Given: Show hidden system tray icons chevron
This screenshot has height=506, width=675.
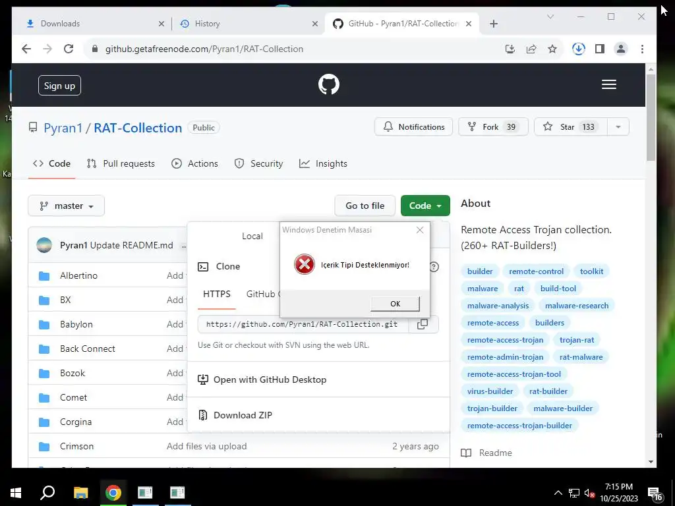Looking at the screenshot, I should coord(558,493).
